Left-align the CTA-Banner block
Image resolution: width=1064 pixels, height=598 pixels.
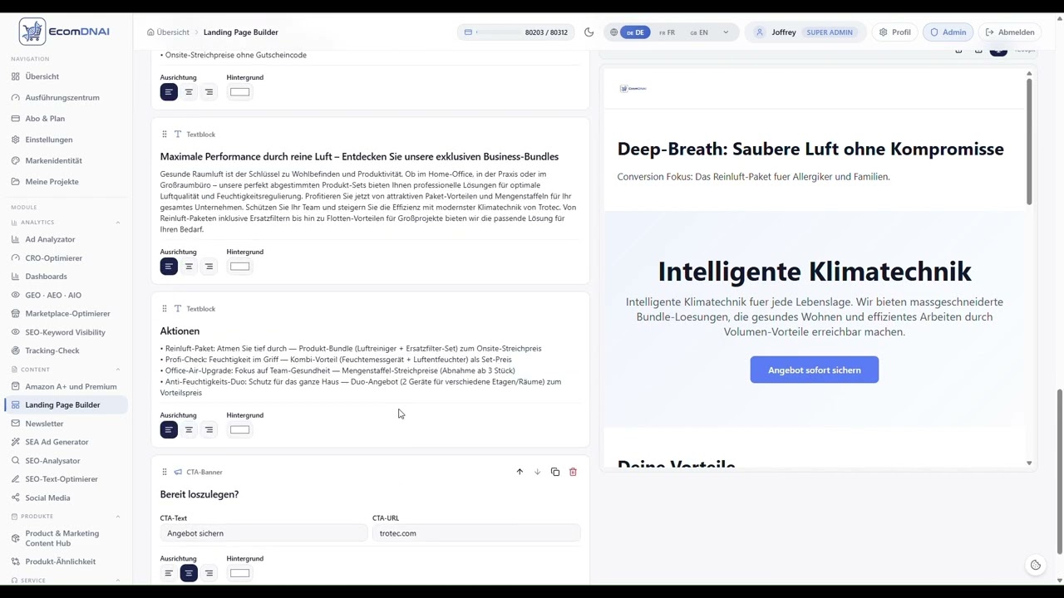tap(169, 573)
